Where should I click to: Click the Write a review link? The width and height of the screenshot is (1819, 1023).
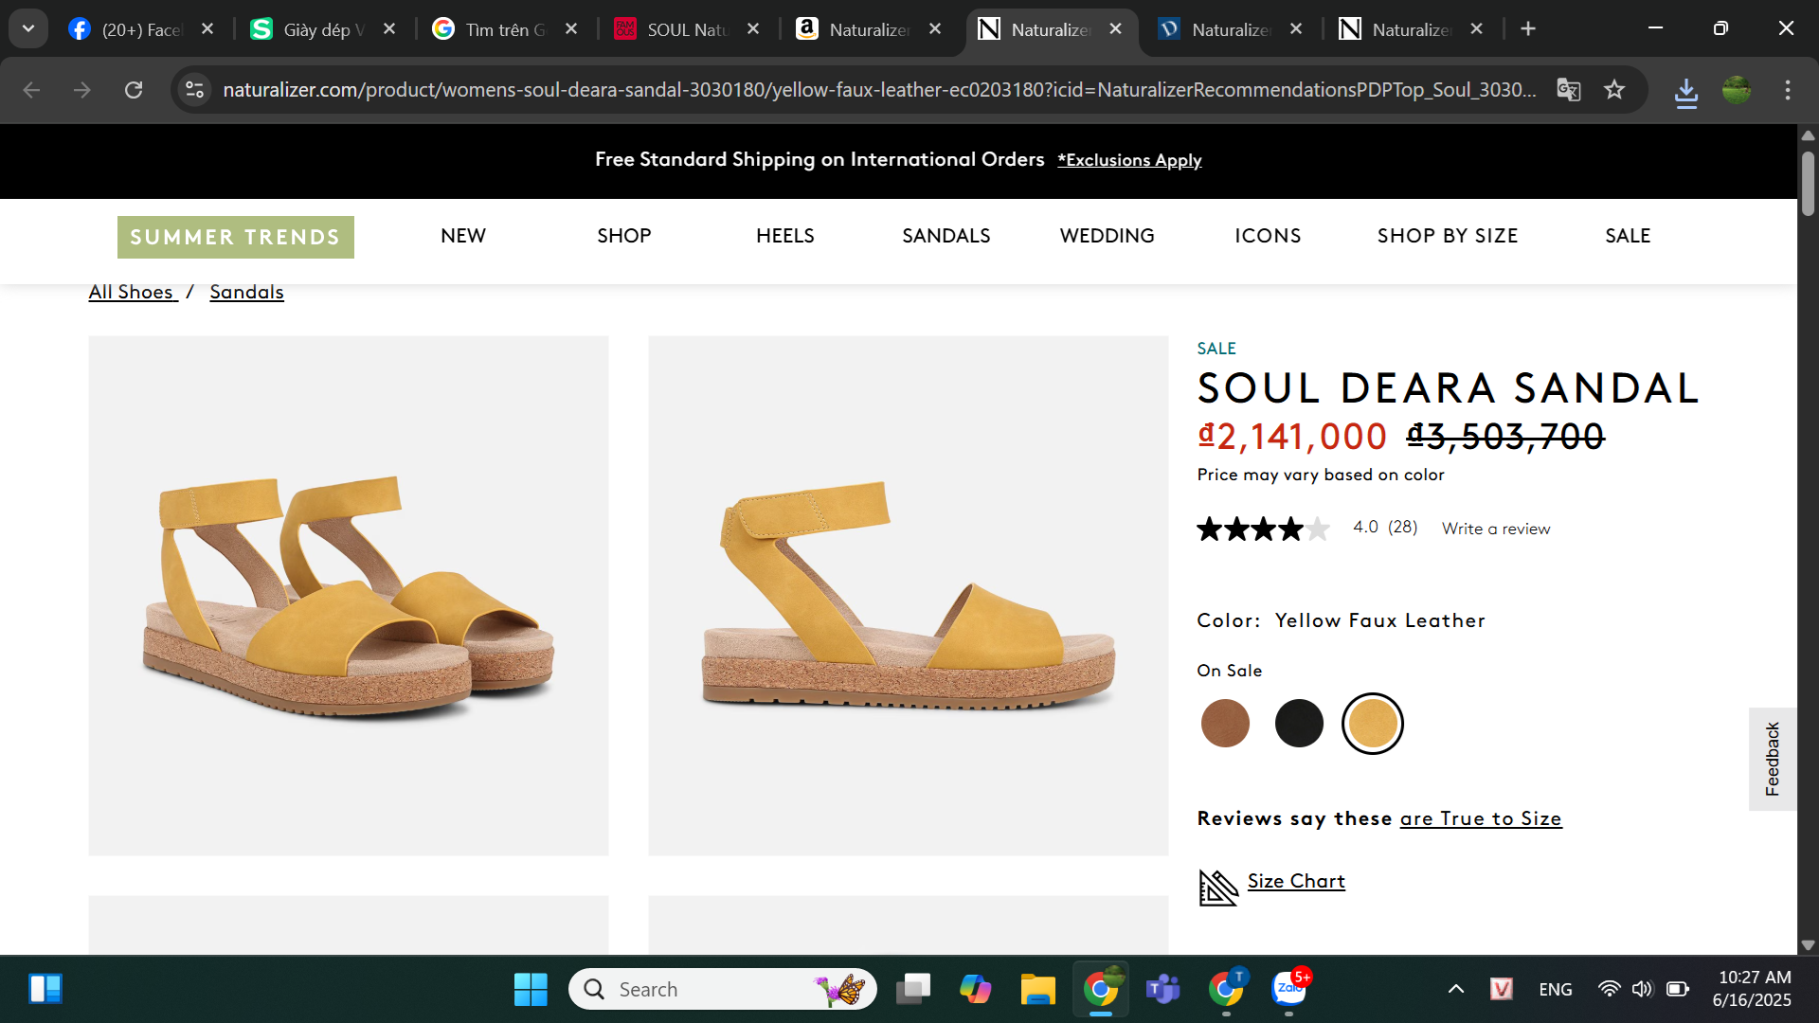coord(1496,529)
